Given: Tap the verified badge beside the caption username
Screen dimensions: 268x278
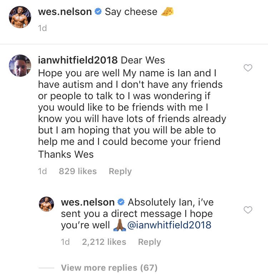Looking at the screenshot, I should point(98,12).
